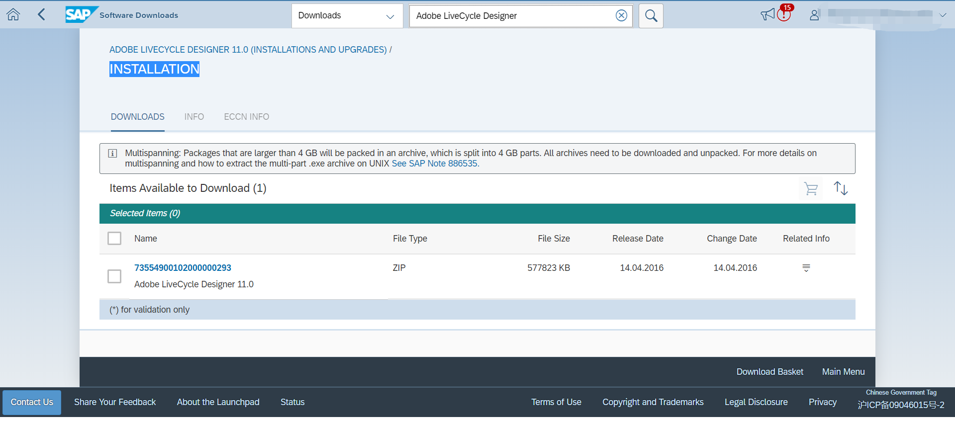Open the Status footer link

(292, 402)
